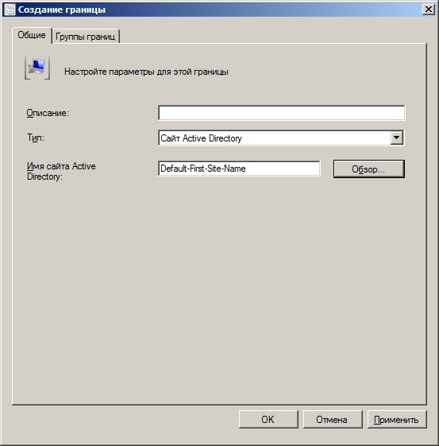Click the computer boundary icon
This screenshot has height=446, width=439.
[37, 67]
